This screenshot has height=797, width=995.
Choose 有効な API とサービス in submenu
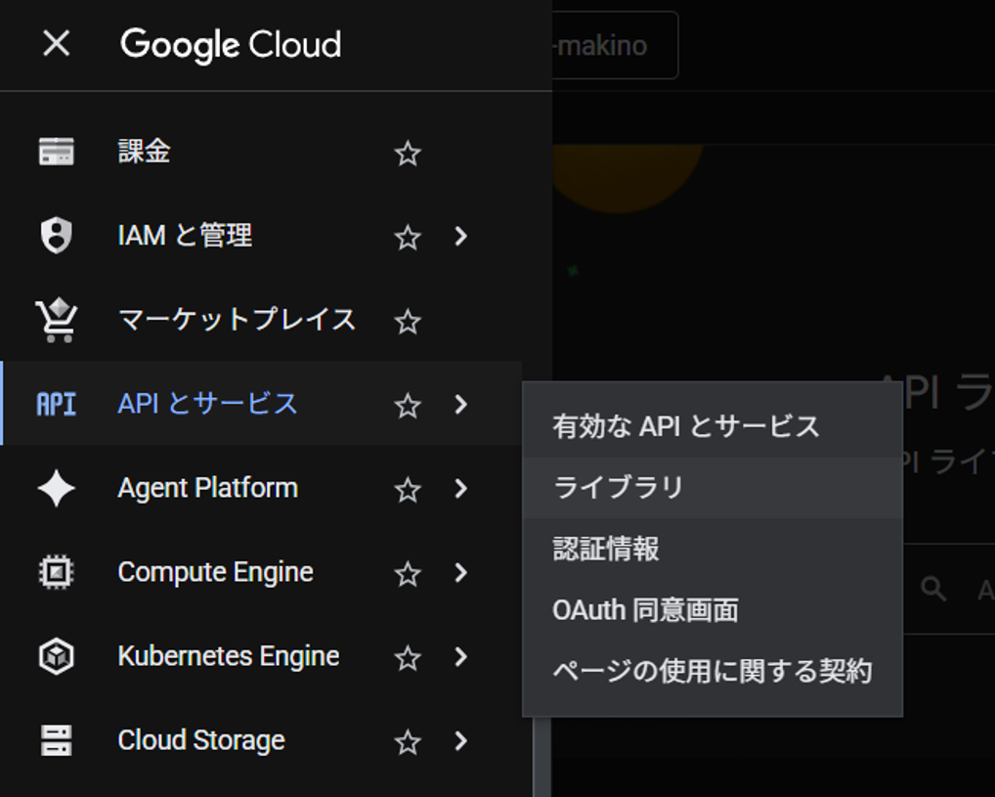click(x=713, y=426)
